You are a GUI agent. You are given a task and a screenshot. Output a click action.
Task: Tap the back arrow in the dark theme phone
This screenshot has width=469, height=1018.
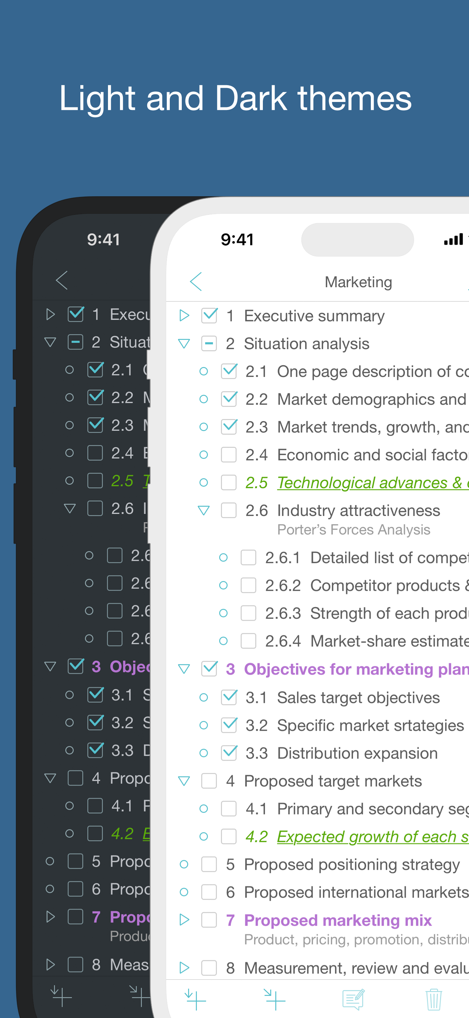[x=61, y=281]
